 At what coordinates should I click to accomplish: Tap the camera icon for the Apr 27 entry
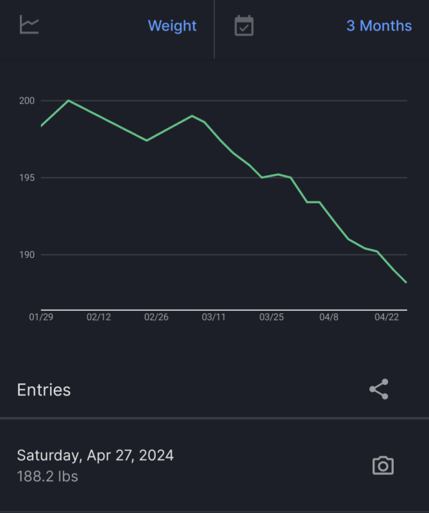pos(383,466)
